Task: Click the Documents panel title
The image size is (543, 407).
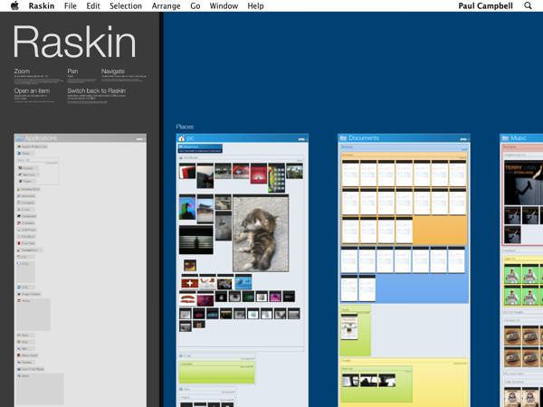Action: 364,138
